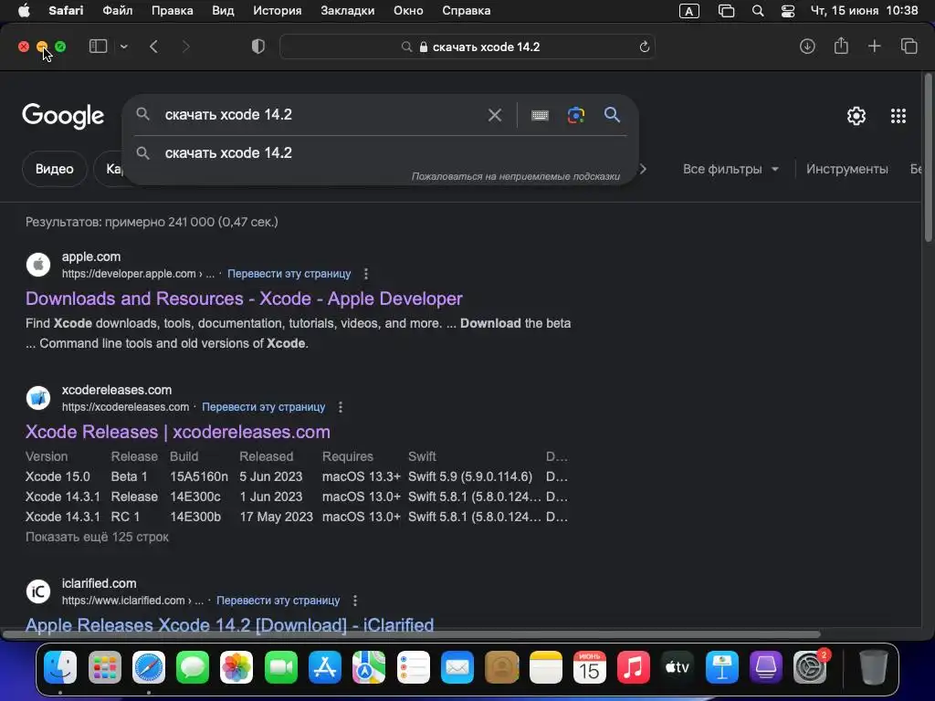Open the Инструменты button
Viewport: 935px width, 701px height.
point(846,169)
